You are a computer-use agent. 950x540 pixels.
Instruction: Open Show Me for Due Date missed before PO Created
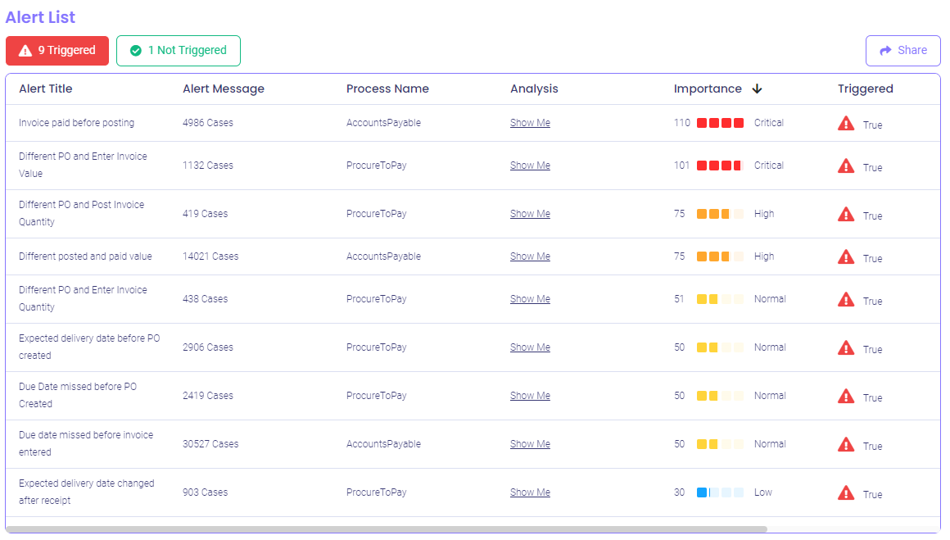pyautogui.click(x=530, y=395)
